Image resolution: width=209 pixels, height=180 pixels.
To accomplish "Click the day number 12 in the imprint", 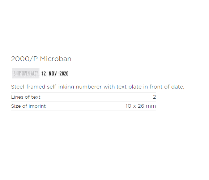I will pos(44,73).
